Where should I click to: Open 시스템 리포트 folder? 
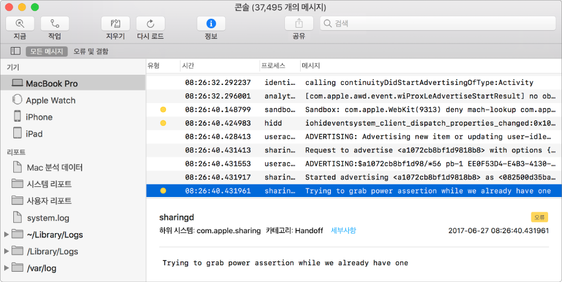[73, 184]
